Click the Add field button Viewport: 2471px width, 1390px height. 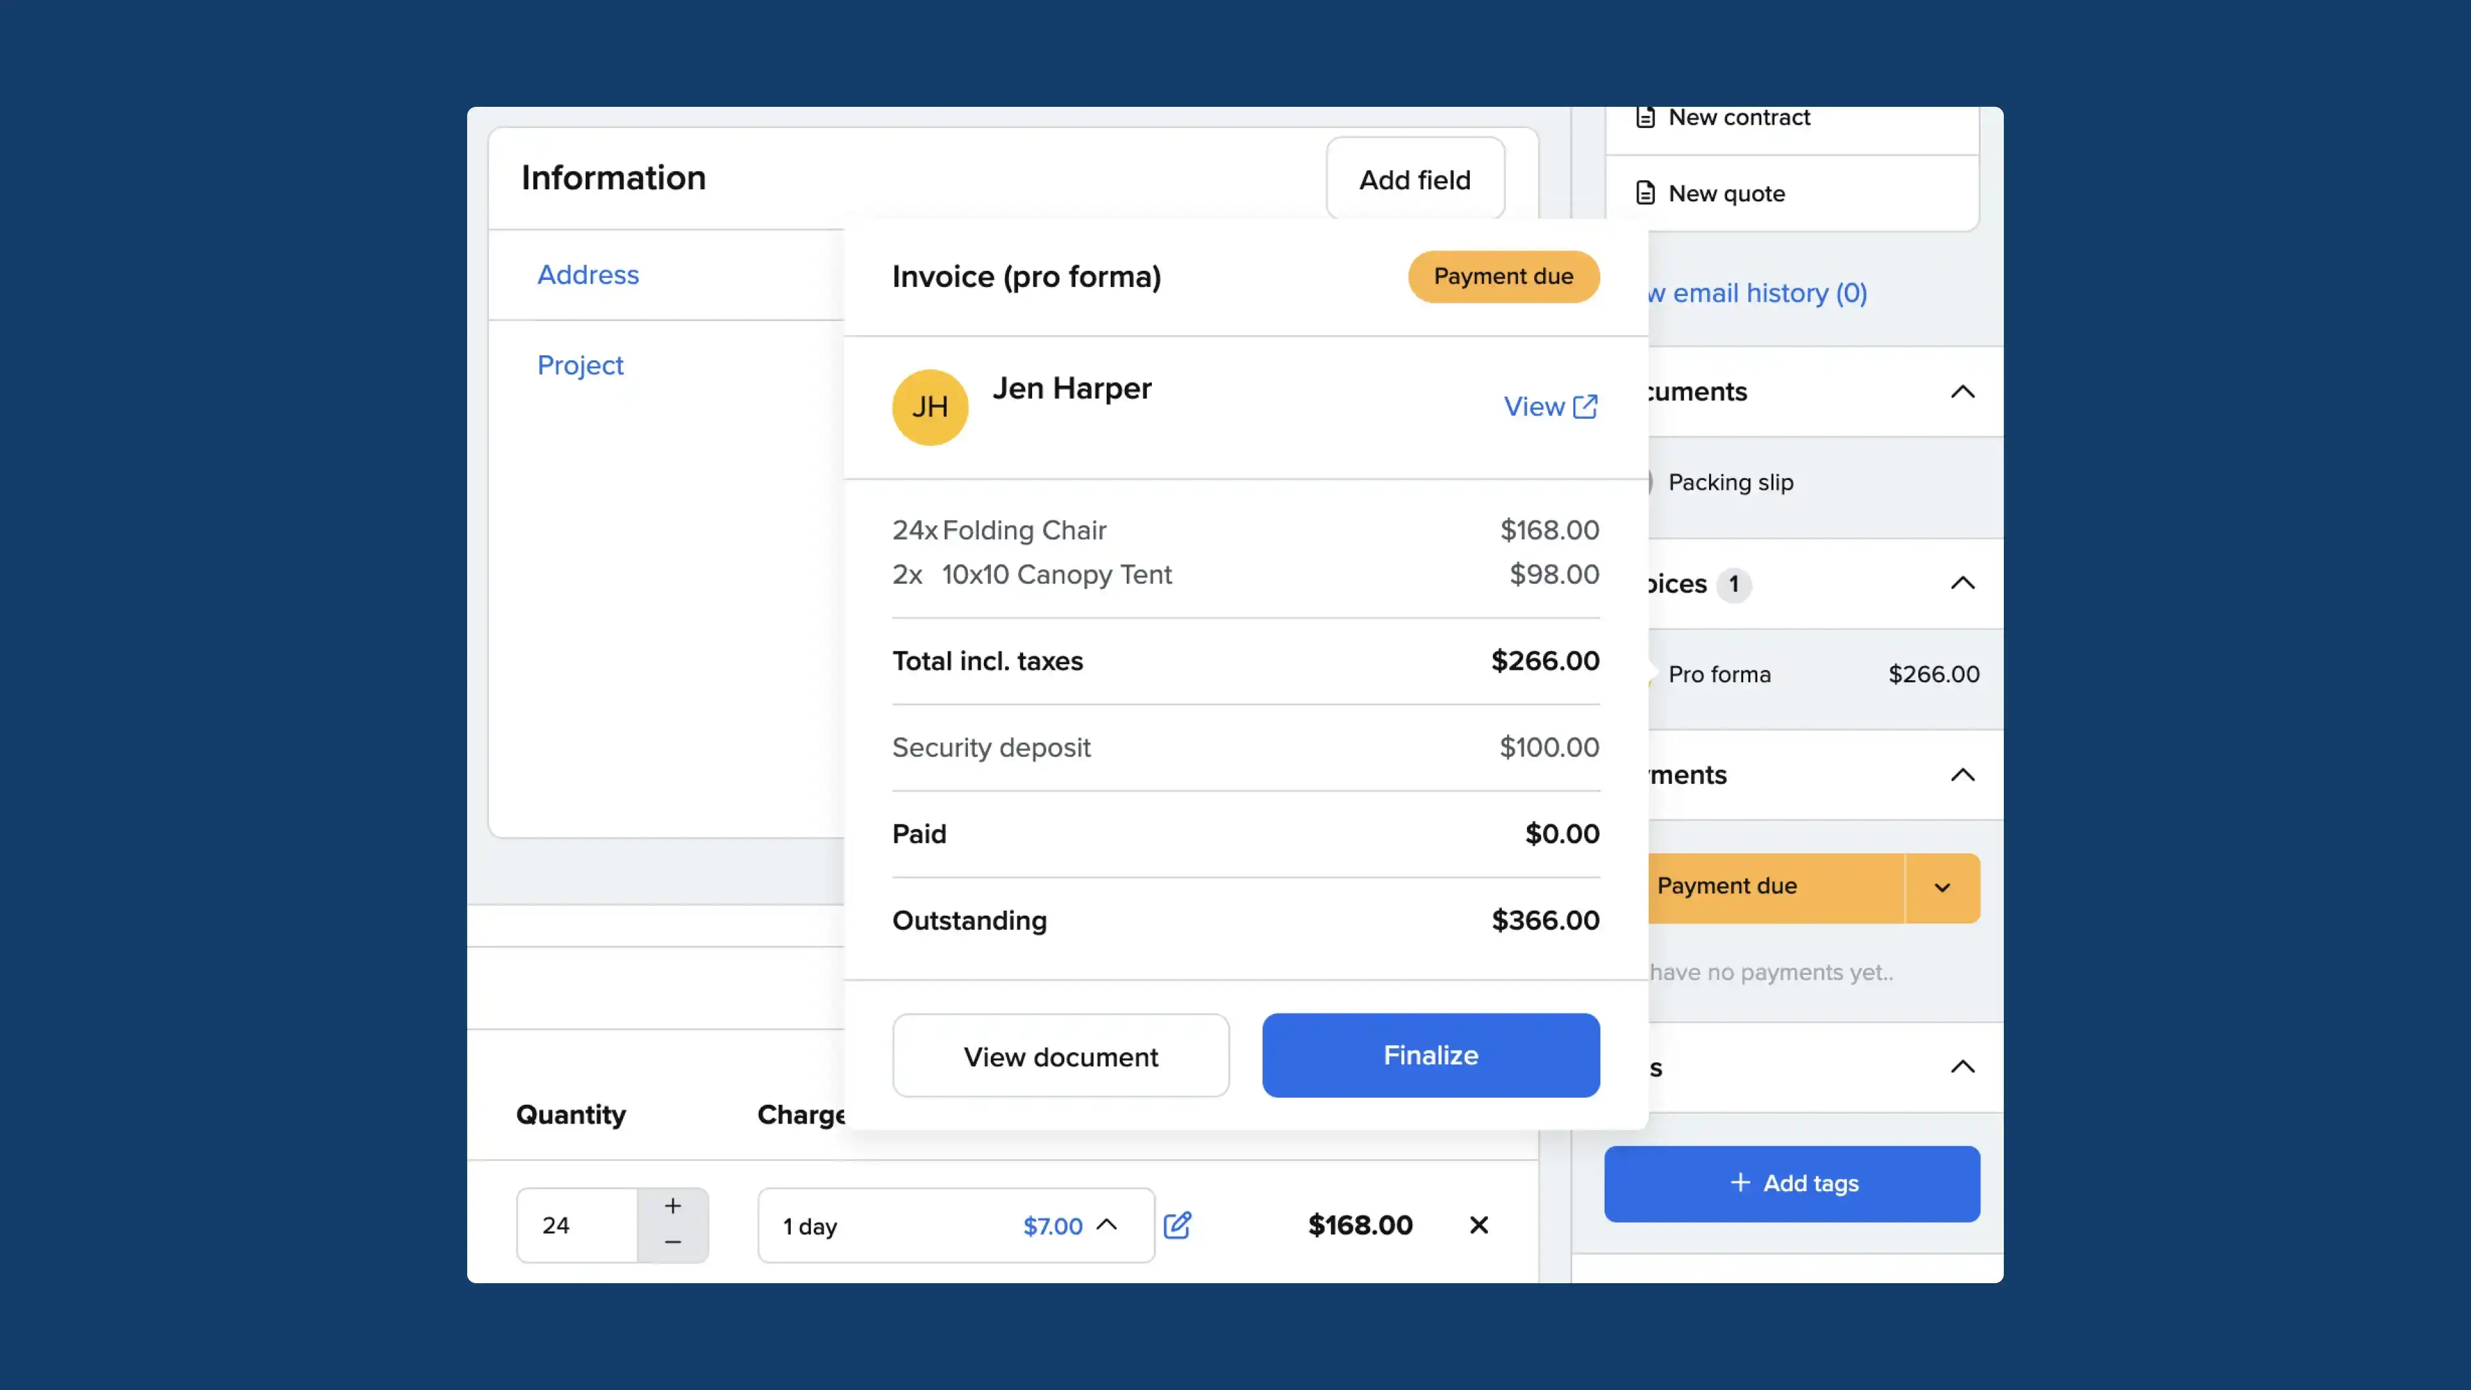coord(1415,180)
